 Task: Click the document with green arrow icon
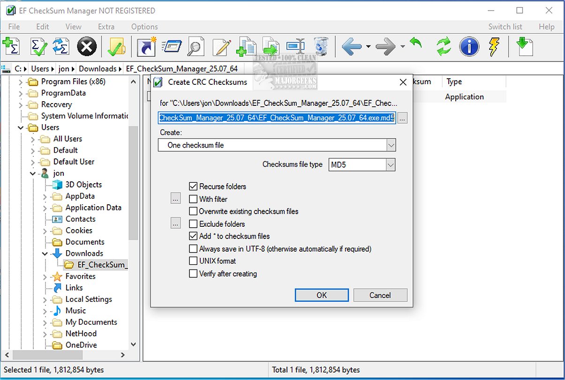[271, 46]
